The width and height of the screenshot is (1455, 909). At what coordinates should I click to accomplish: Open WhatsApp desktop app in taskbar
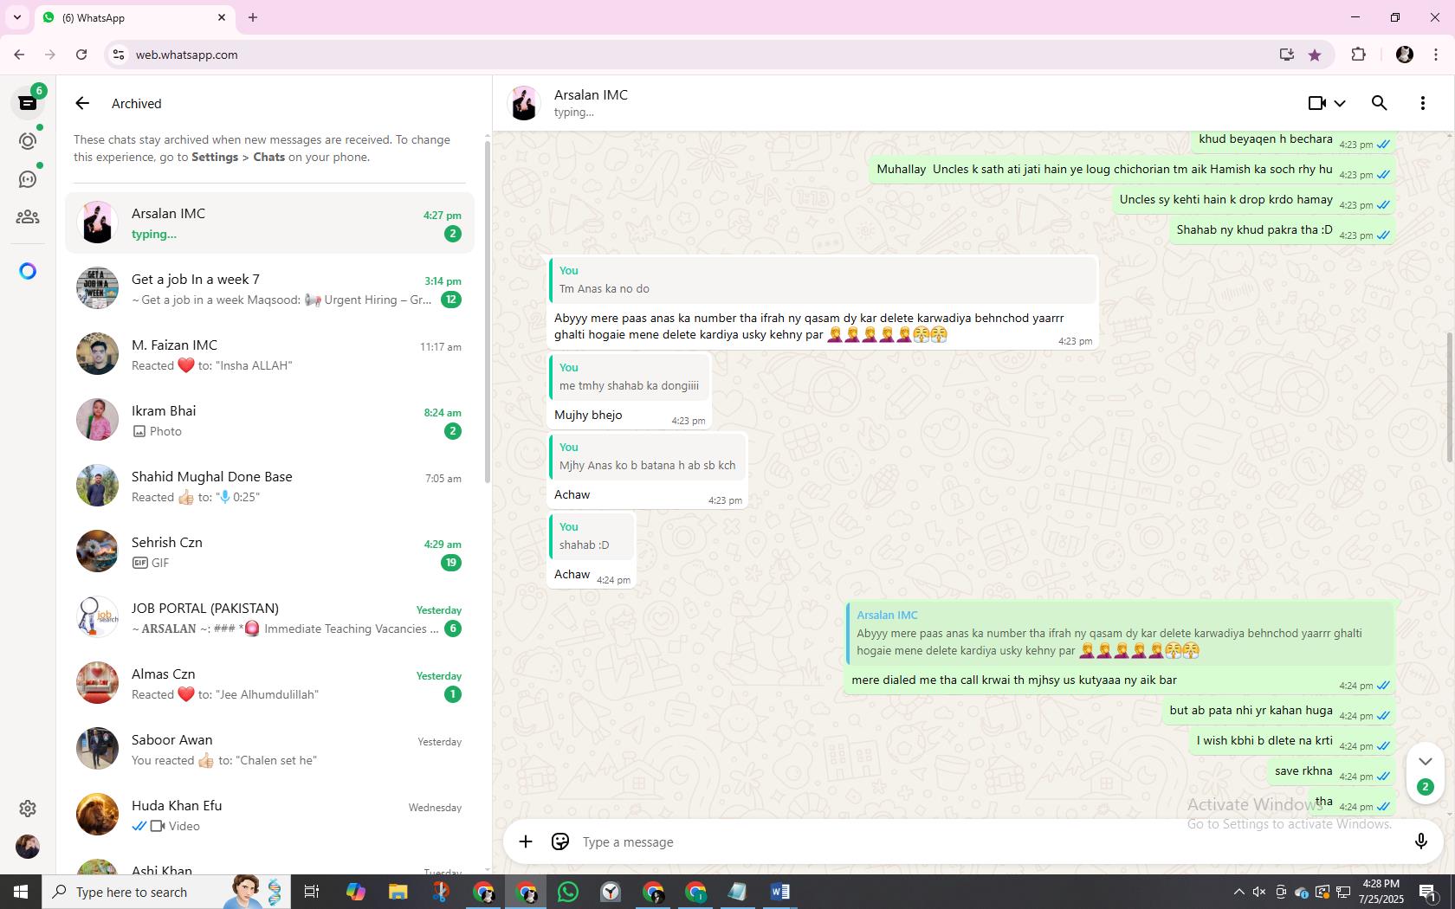pos(568,892)
